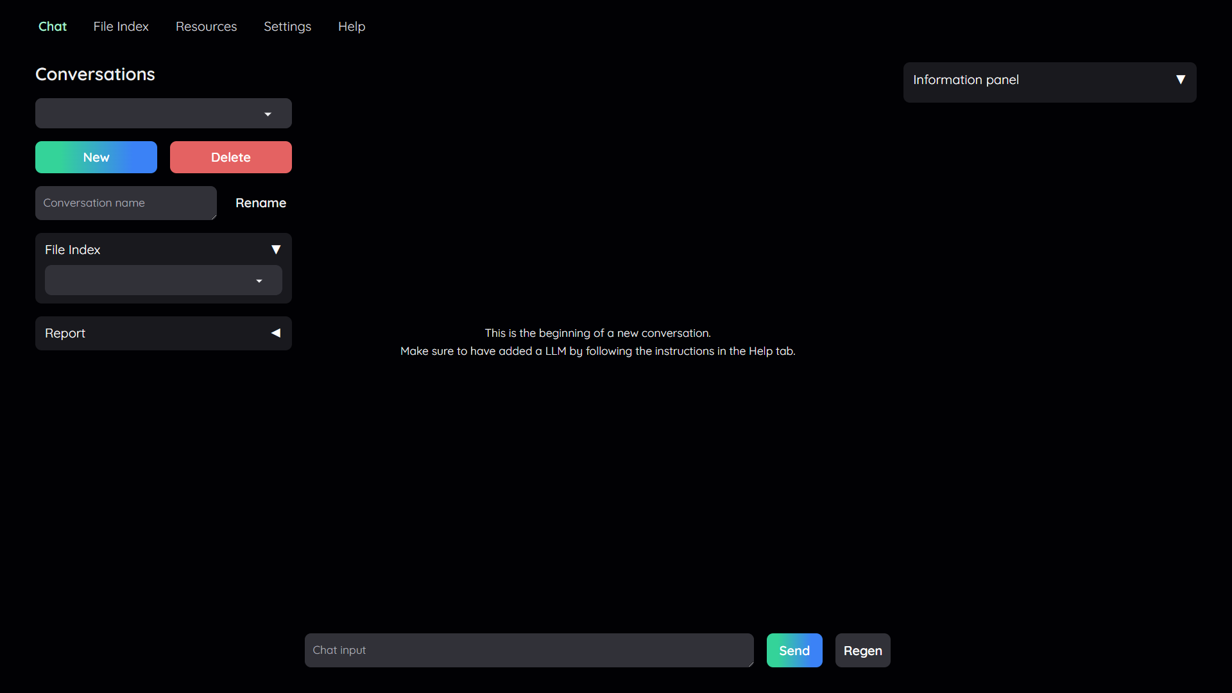Click the Conversation name resize grip
This screenshot has height=693, width=1232.
[x=214, y=217]
